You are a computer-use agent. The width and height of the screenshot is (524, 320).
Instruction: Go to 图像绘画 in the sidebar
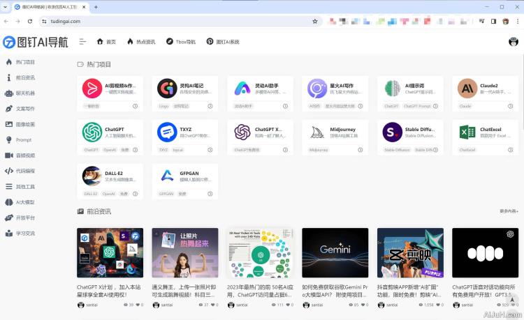pyautogui.click(x=25, y=124)
